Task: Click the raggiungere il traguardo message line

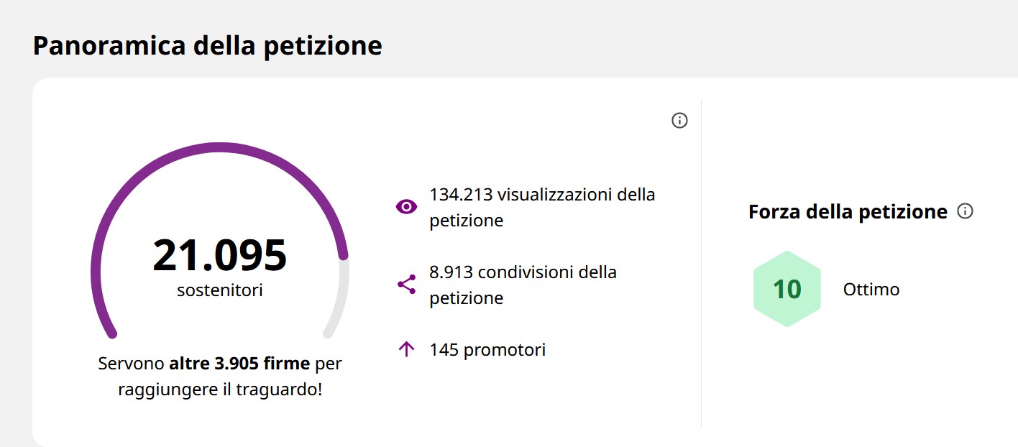Action: (x=220, y=391)
